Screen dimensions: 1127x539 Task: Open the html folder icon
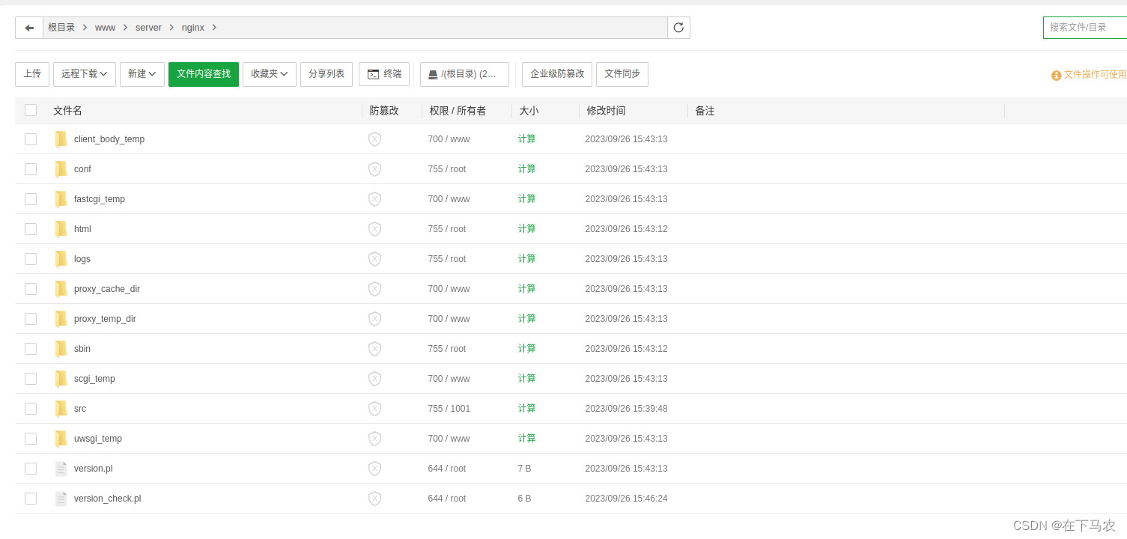click(61, 229)
